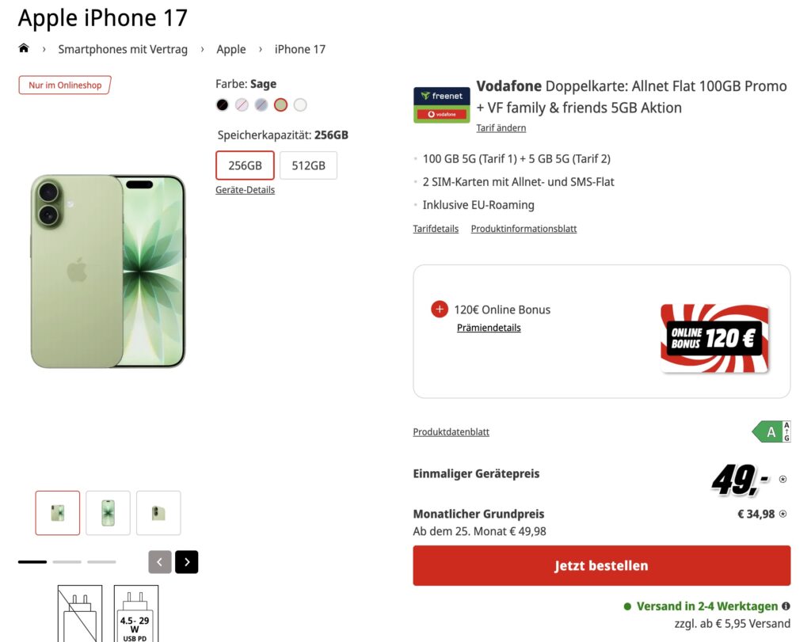Screen dimensions: 811x642
Task: Select the 256GB storage option
Action: tap(245, 165)
